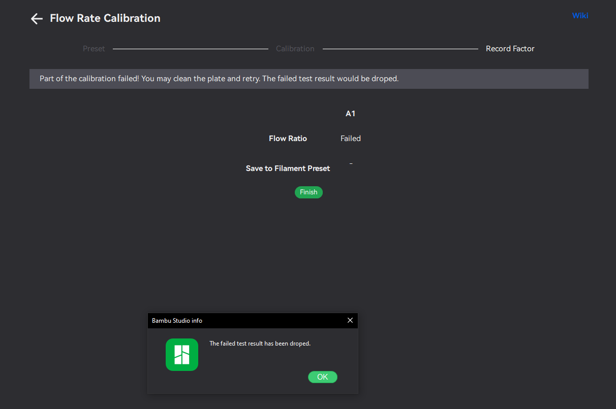Select the Preset step

click(x=94, y=49)
